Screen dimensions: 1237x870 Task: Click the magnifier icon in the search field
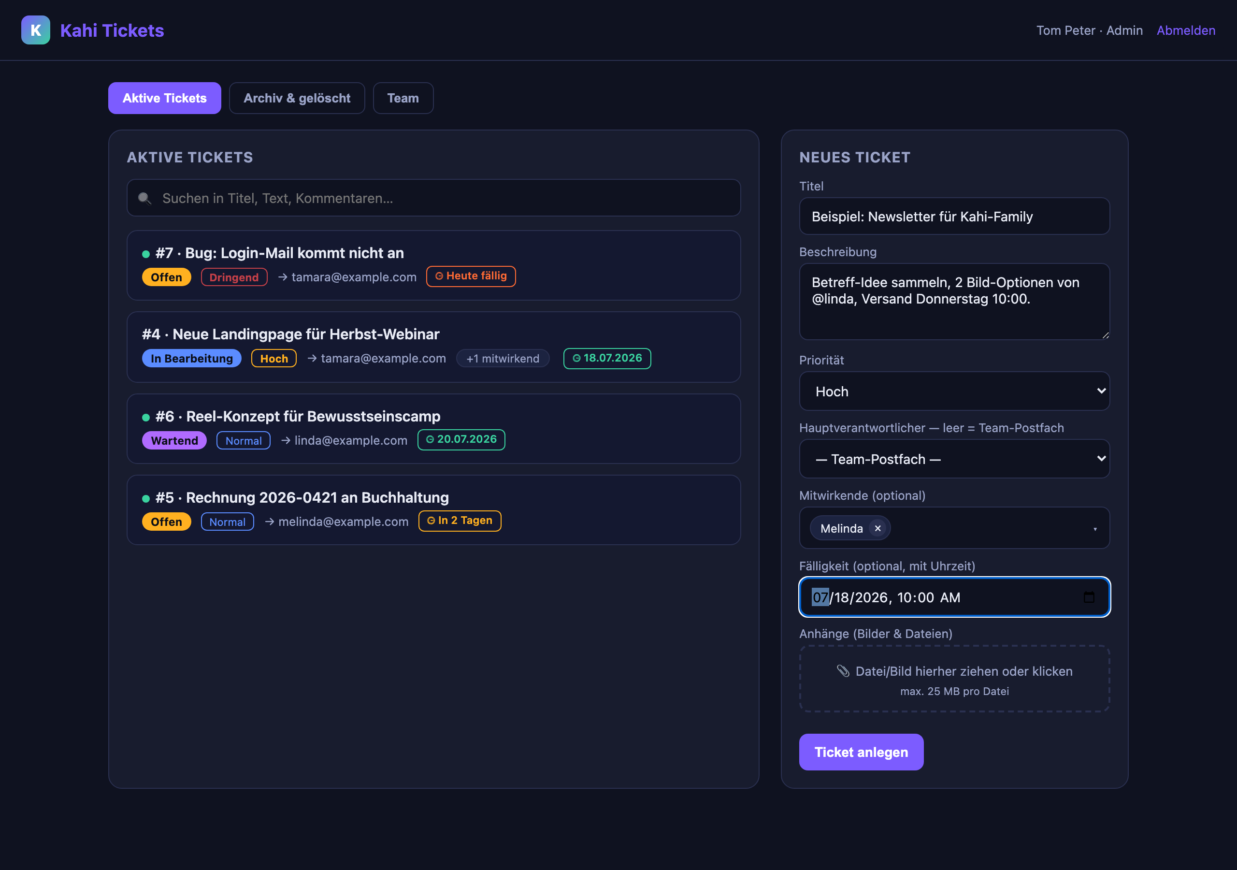point(144,198)
